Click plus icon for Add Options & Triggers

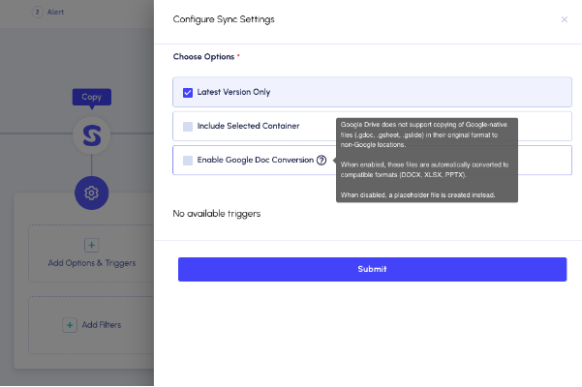coord(92,245)
